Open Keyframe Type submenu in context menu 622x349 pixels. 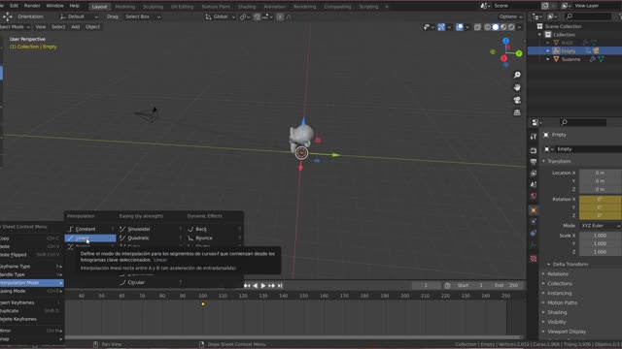pos(31,267)
